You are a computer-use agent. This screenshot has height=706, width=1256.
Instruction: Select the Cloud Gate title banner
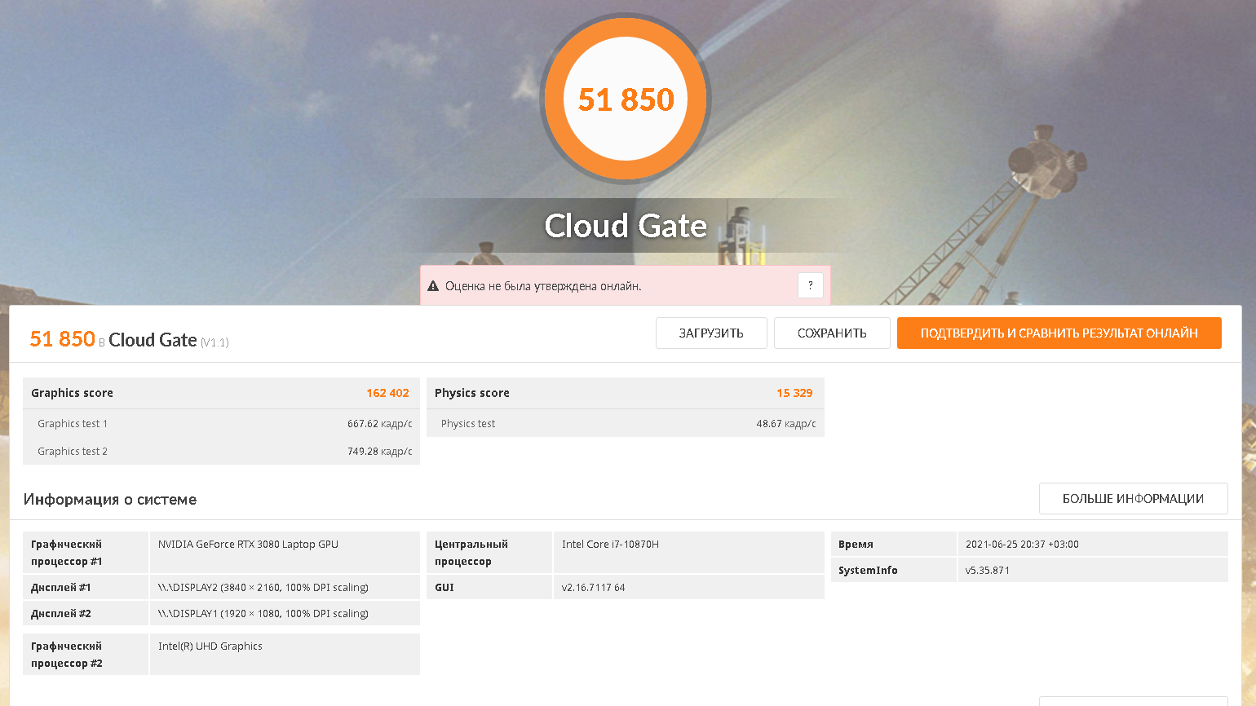tap(626, 226)
